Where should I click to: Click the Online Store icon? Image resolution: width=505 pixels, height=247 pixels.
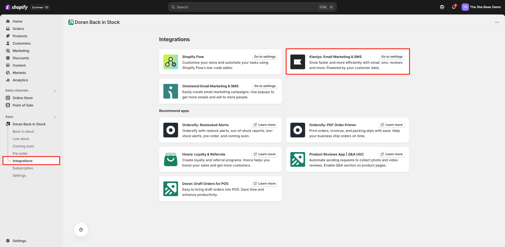[x=8, y=98]
